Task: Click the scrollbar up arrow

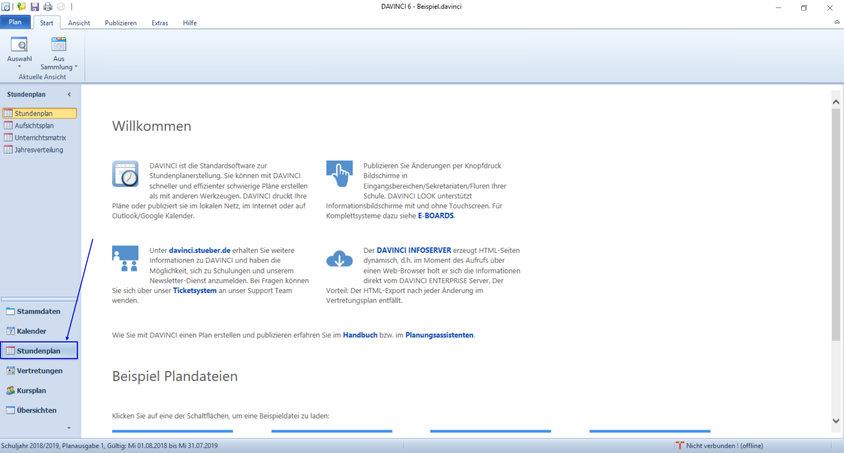Action: [x=836, y=102]
